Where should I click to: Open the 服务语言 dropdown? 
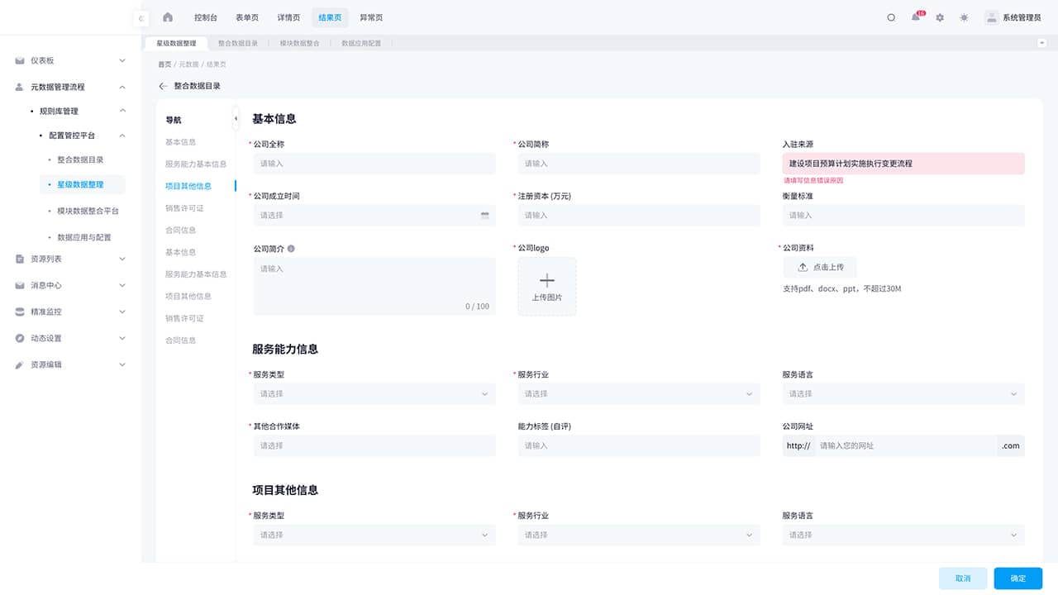pos(903,393)
